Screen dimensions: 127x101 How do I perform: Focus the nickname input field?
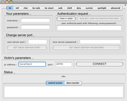click(35, 20)
